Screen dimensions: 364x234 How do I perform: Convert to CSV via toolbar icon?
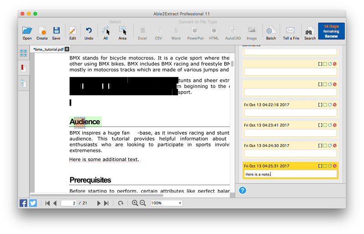(158, 33)
